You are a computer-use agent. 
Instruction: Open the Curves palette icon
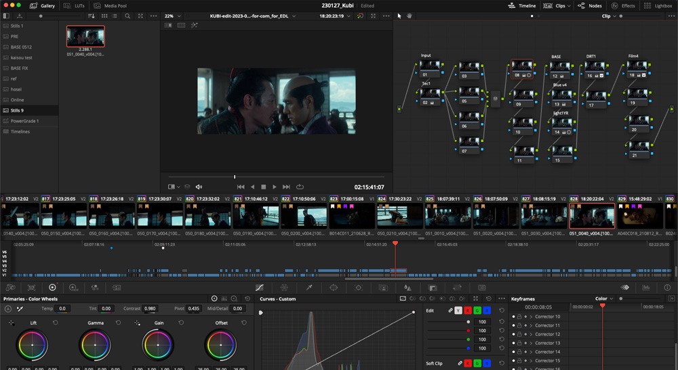tap(259, 287)
